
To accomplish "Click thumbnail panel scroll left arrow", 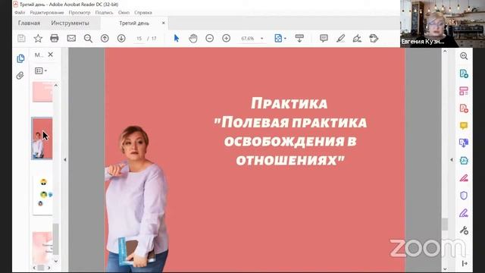I will [x=34, y=268].
